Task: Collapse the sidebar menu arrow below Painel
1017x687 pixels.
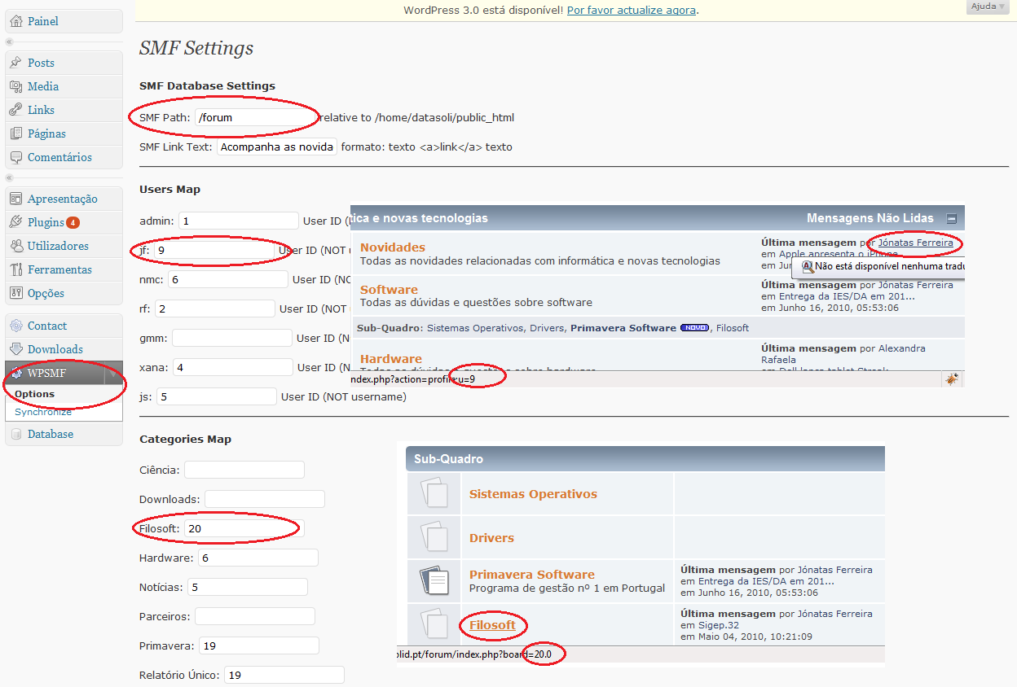Action: tap(10, 42)
